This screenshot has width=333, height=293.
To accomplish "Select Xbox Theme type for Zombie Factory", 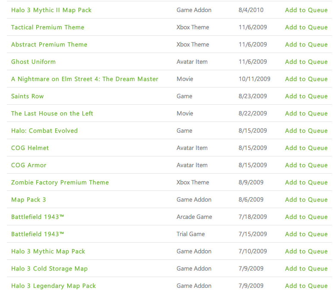I will [x=193, y=182].
